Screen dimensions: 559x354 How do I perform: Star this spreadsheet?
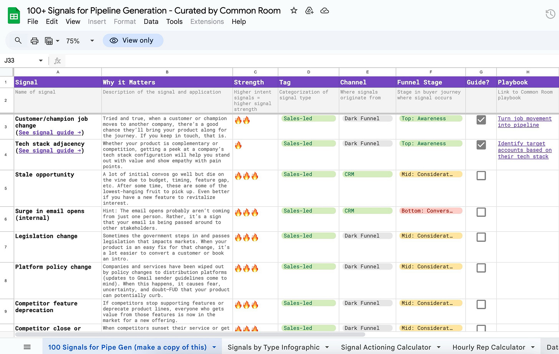[x=294, y=10]
